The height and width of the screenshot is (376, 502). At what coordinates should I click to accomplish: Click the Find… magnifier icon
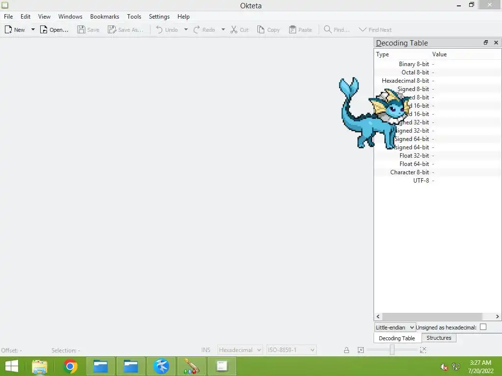(327, 30)
